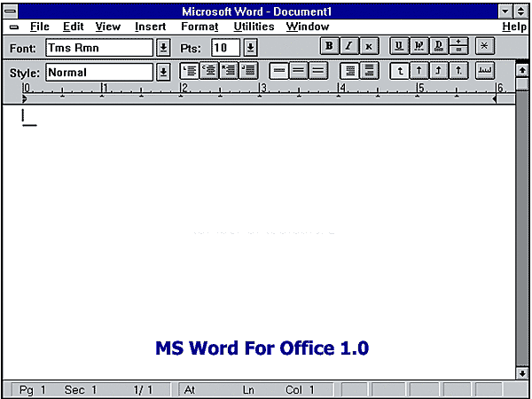Viewport: 532px width, 399px height.
Task: Open the Edit menu
Action: (x=74, y=27)
